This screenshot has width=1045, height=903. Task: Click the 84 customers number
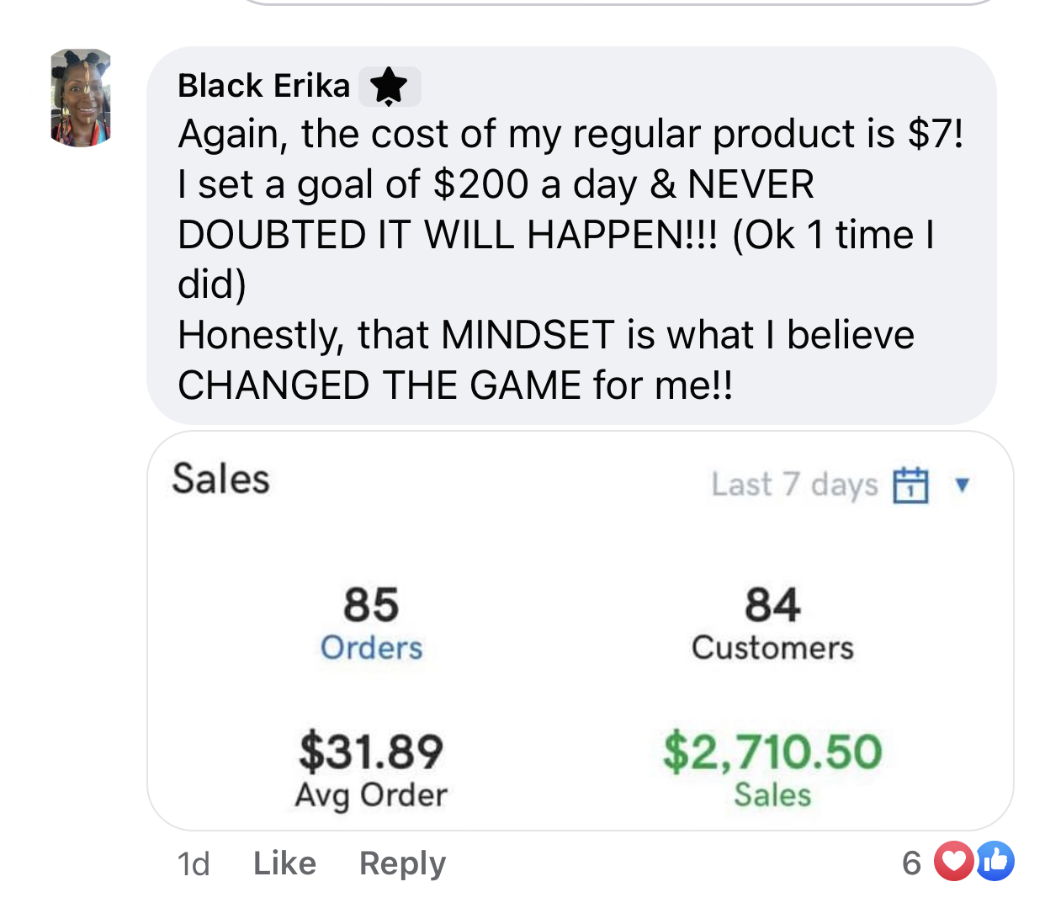772,605
